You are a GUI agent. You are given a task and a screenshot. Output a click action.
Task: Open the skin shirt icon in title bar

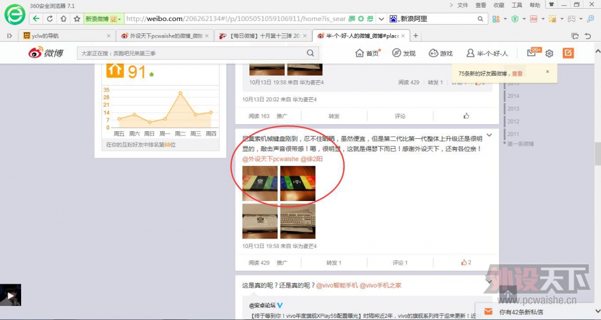click(x=552, y=5)
